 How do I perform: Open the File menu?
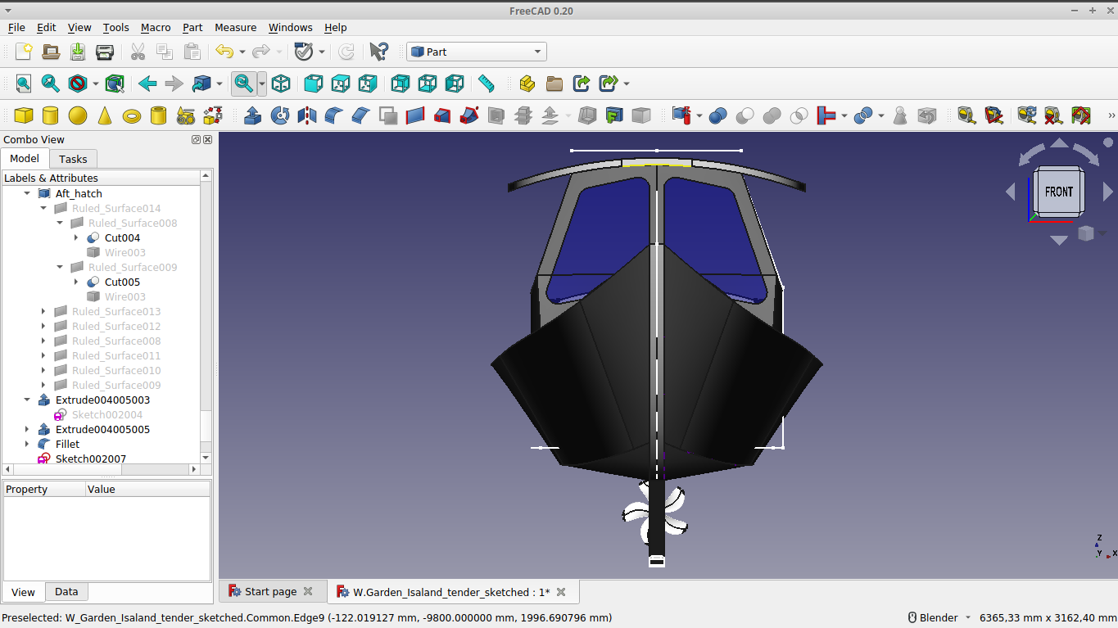click(16, 27)
